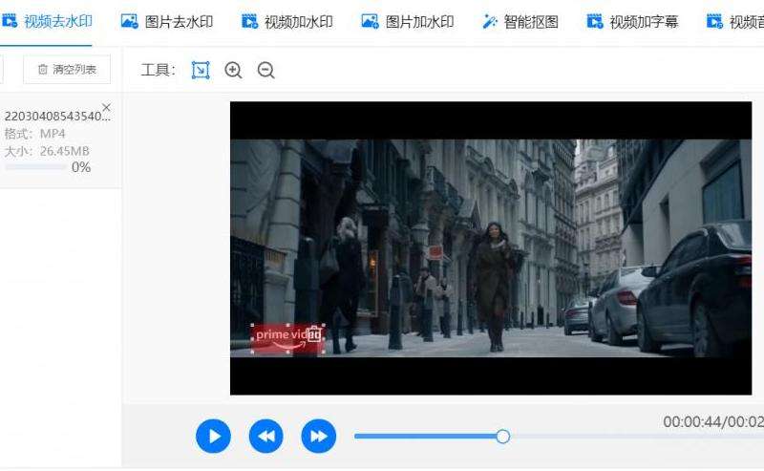
Task: Remove the MP4 file from the list
Action: [x=106, y=107]
